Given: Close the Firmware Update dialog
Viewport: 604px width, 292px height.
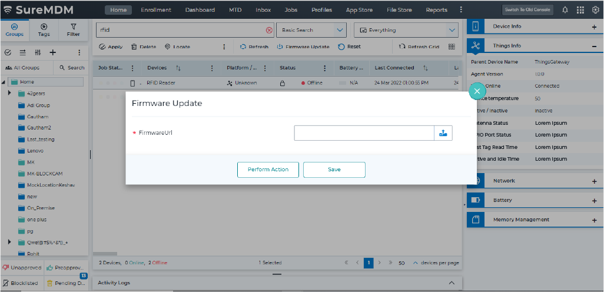Looking at the screenshot, I should (x=477, y=91).
